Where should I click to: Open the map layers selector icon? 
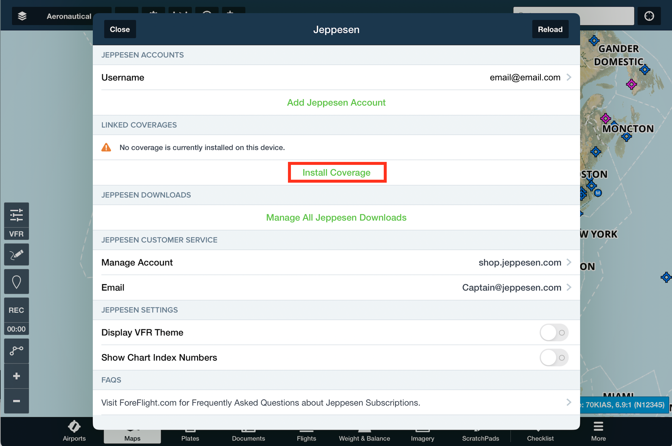[x=22, y=16]
